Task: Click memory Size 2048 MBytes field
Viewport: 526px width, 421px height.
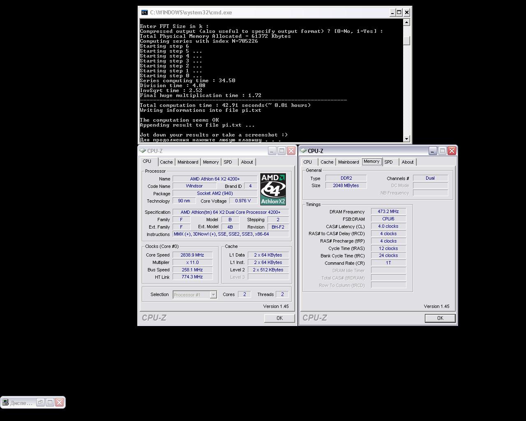Action: coord(346,185)
